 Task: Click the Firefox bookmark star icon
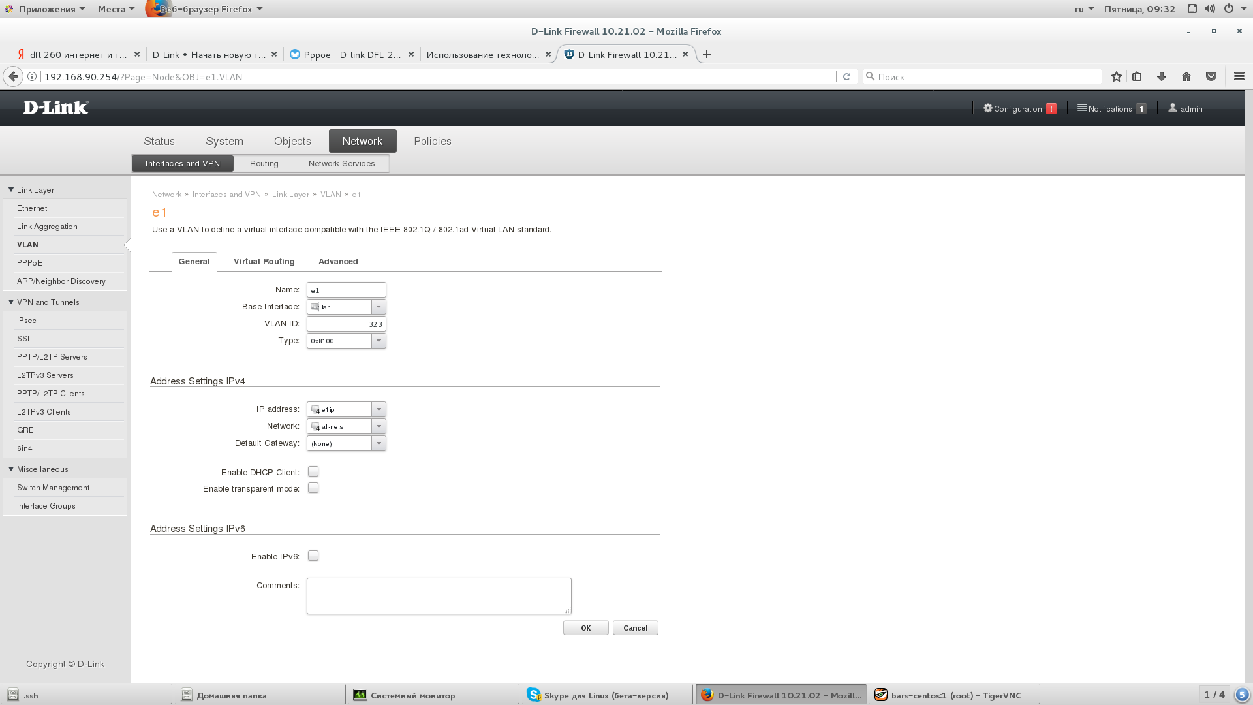point(1117,77)
